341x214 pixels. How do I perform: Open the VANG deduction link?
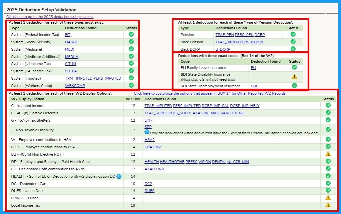click(x=226, y=113)
